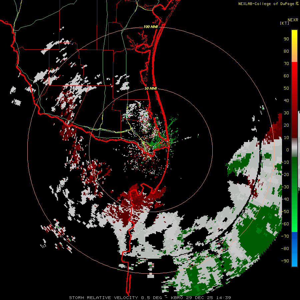This screenshot has height=300, width=300.
Task: Click the -30 value on the velocity scale
Action: coord(285,187)
